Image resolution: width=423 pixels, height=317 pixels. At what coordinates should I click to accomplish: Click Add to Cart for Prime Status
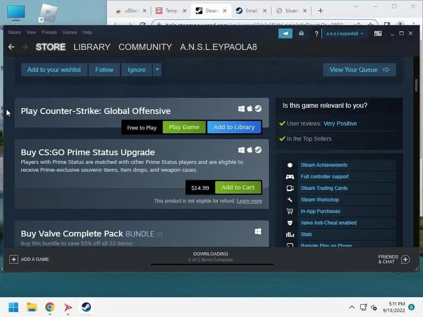tap(238, 187)
